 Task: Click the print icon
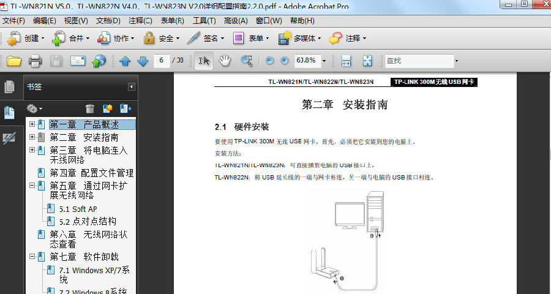tap(35, 61)
